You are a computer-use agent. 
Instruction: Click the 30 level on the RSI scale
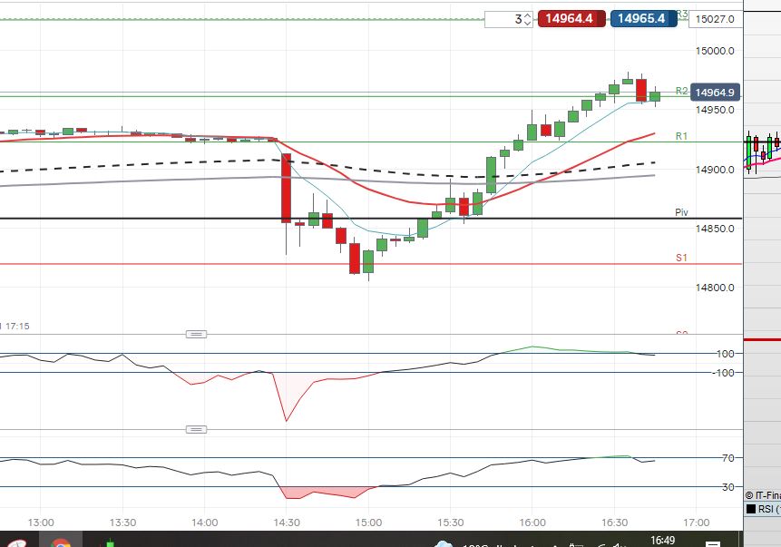coord(728,487)
